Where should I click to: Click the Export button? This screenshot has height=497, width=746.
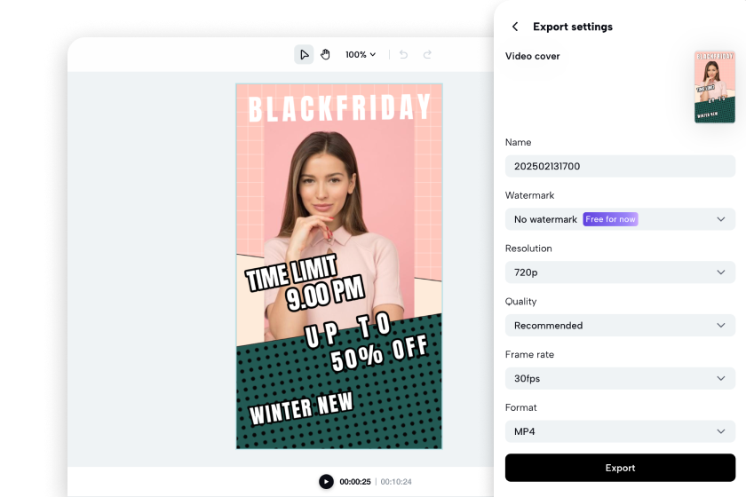tap(620, 468)
